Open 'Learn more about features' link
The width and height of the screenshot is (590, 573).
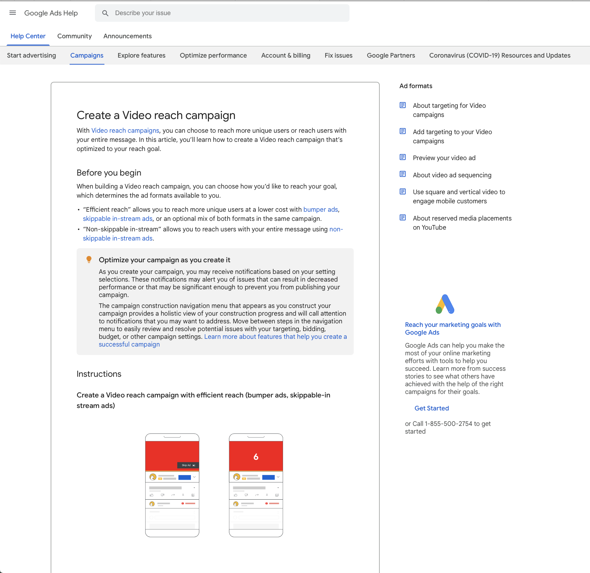pos(223,341)
